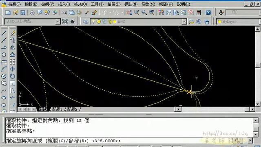Select the Polygon tool
This screenshot has height=147, width=261.
pyautogui.click(x=4, y=54)
